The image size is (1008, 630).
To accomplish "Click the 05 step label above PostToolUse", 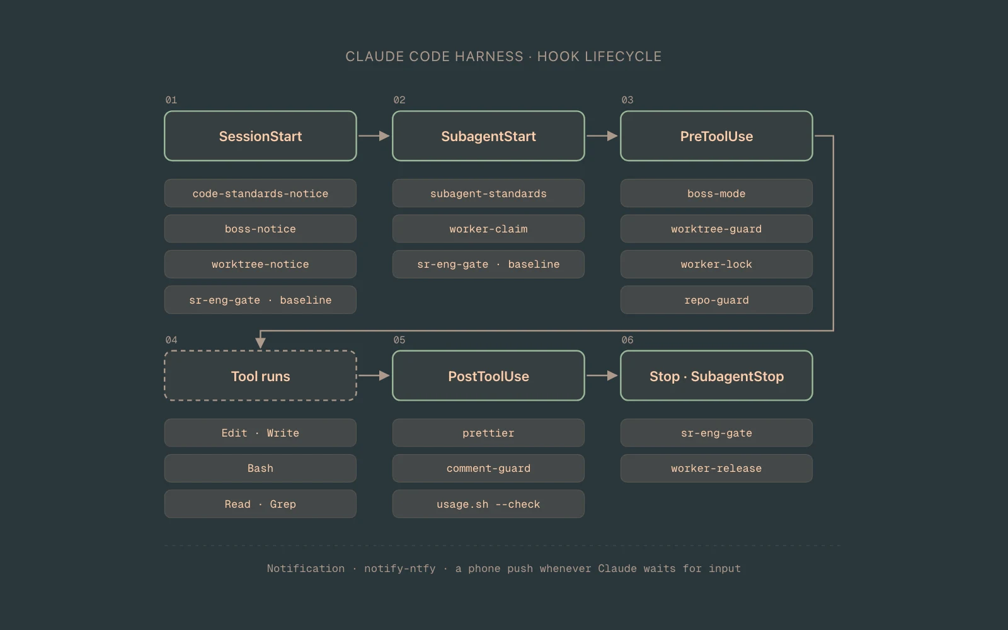I will pos(399,340).
